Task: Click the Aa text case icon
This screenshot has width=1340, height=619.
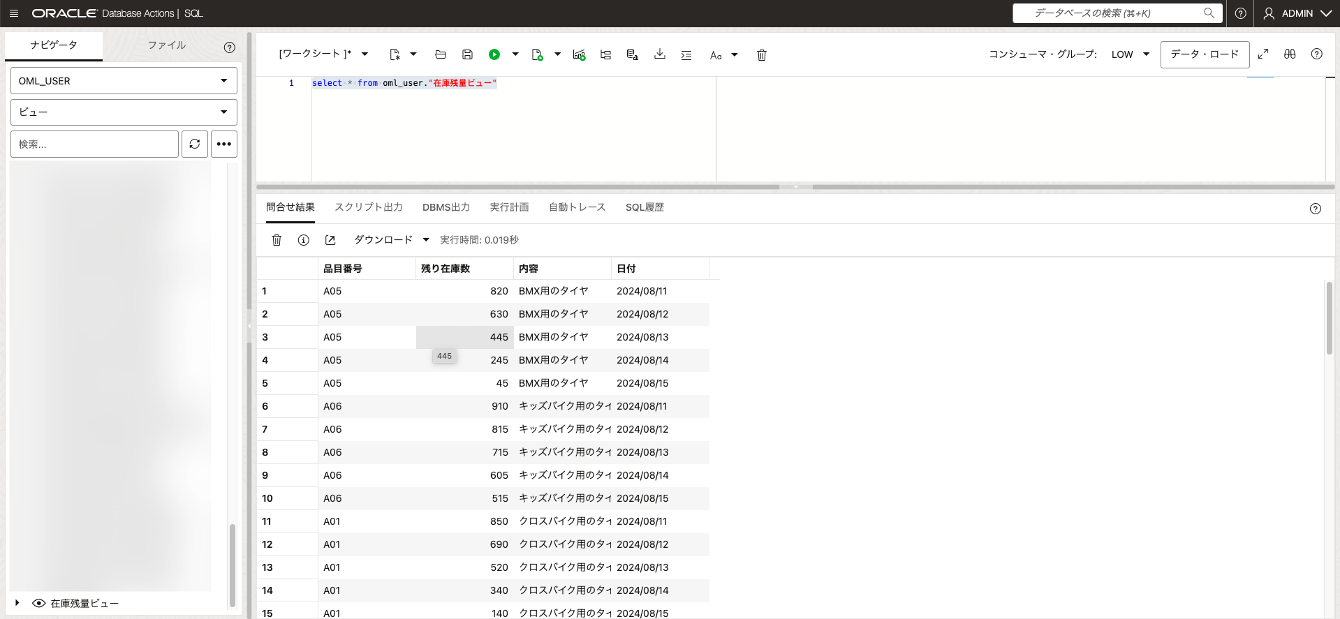Action: (x=716, y=55)
